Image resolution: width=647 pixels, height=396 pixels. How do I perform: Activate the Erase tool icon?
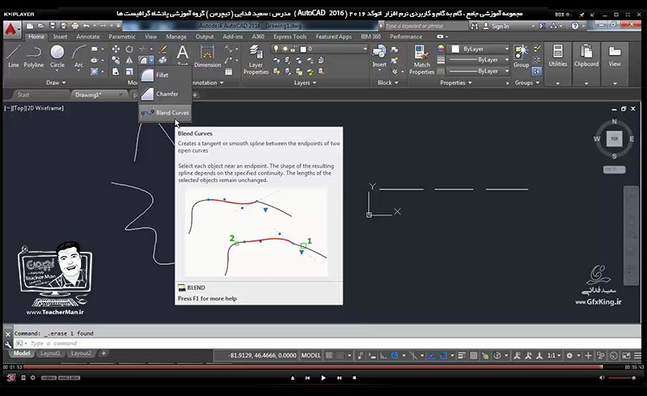click(163, 49)
